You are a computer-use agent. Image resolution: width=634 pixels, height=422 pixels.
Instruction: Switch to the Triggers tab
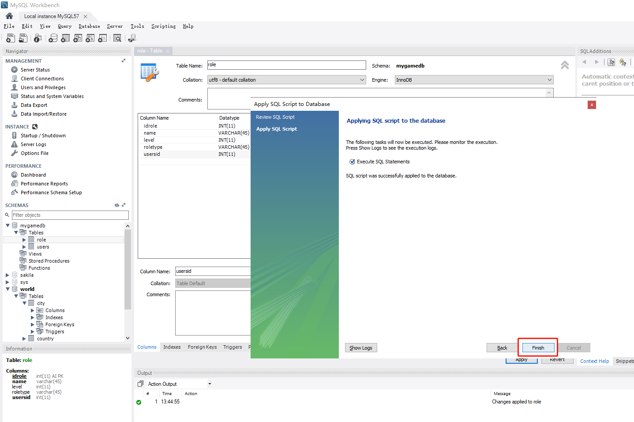point(233,347)
